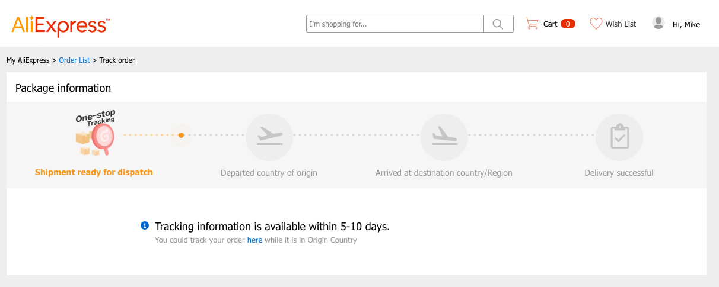Click the departed plane takeoff icon
Image resolution: width=719 pixels, height=287 pixels.
pyautogui.click(x=269, y=137)
